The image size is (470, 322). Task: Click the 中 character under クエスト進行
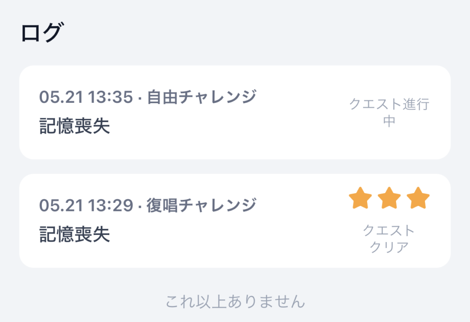(x=389, y=121)
